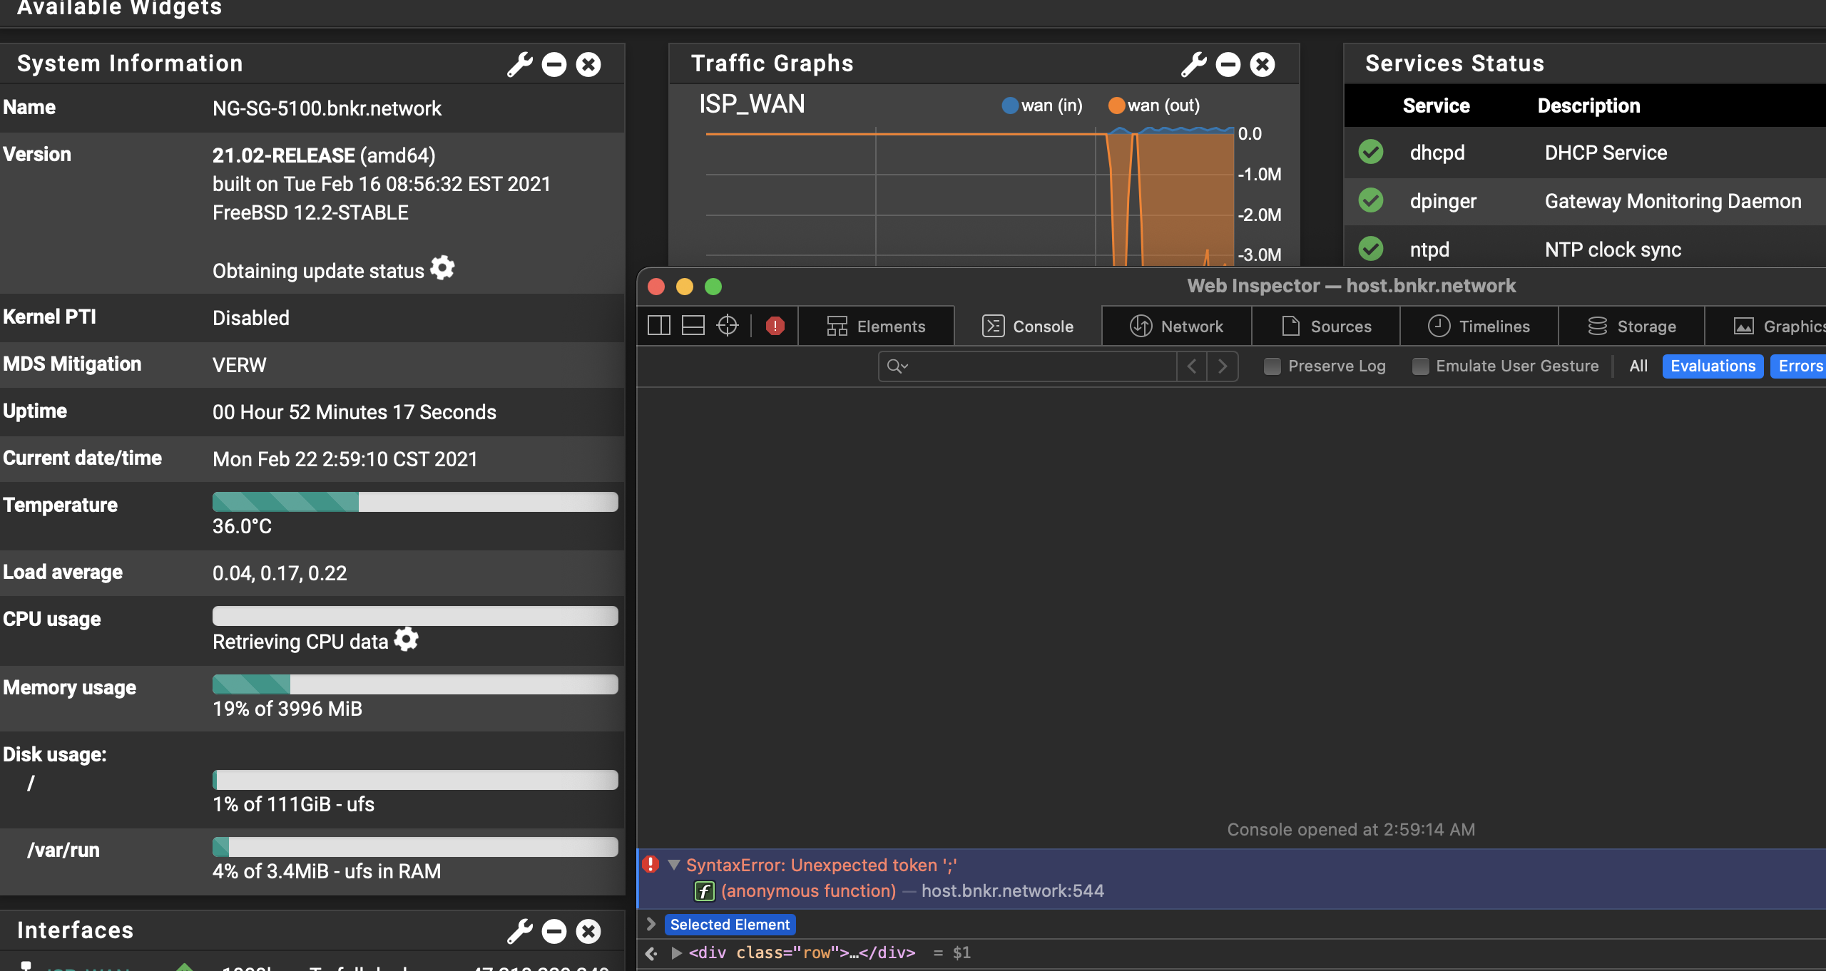Go to next search result
This screenshot has width=1826, height=971.
(1223, 366)
